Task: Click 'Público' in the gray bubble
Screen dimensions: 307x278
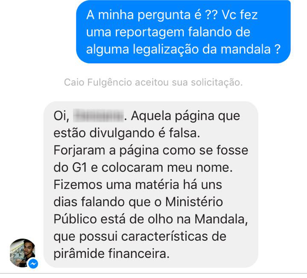Action: click(x=75, y=219)
